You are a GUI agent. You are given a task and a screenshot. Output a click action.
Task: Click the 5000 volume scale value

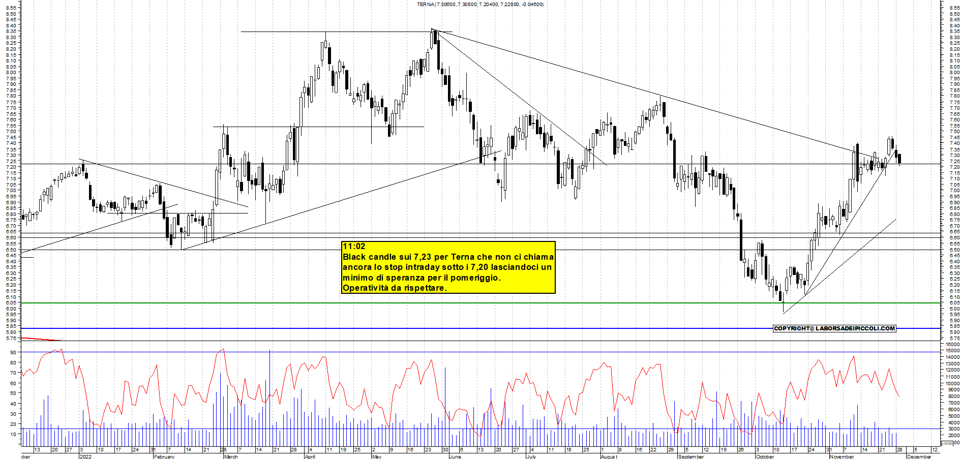[953, 416]
